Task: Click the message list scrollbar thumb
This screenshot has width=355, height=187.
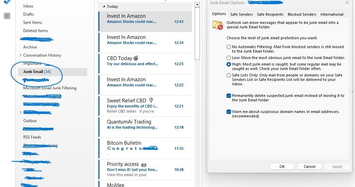Action: coord(197,33)
